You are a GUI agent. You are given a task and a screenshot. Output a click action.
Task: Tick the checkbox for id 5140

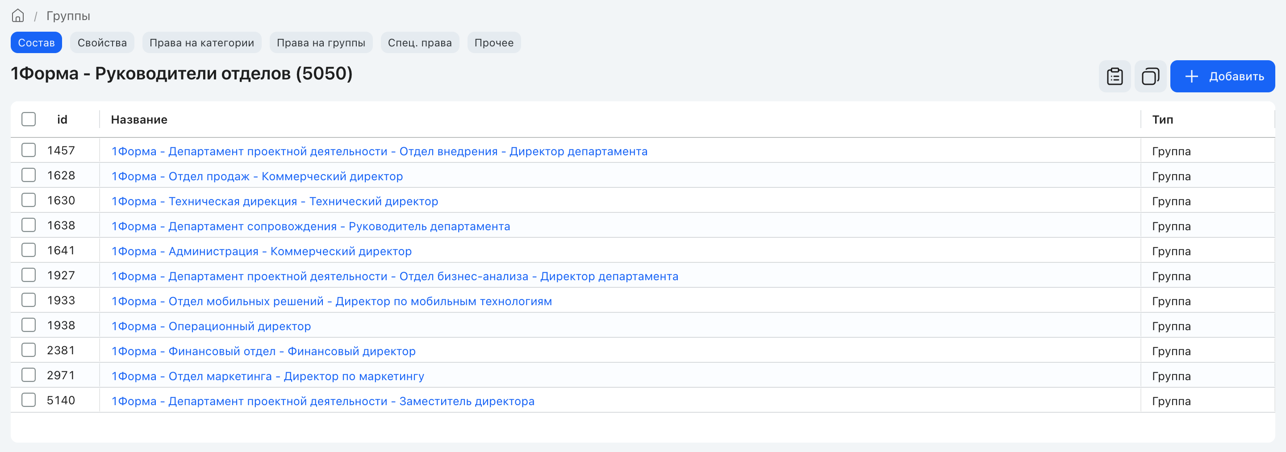pyautogui.click(x=29, y=400)
